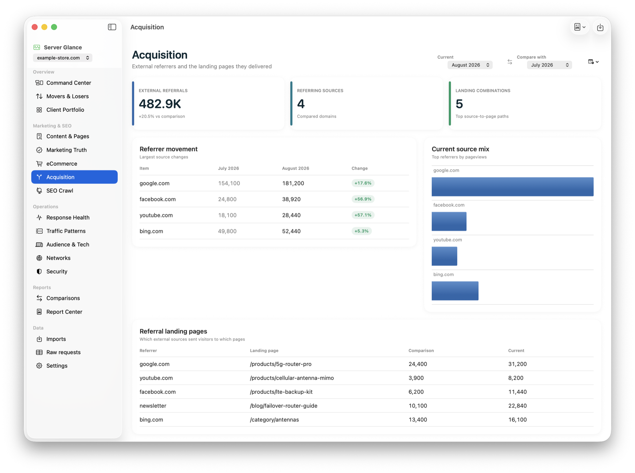635x473 pixels.
Task: Open the Report Center page
Action: click(x=74, y=312)
